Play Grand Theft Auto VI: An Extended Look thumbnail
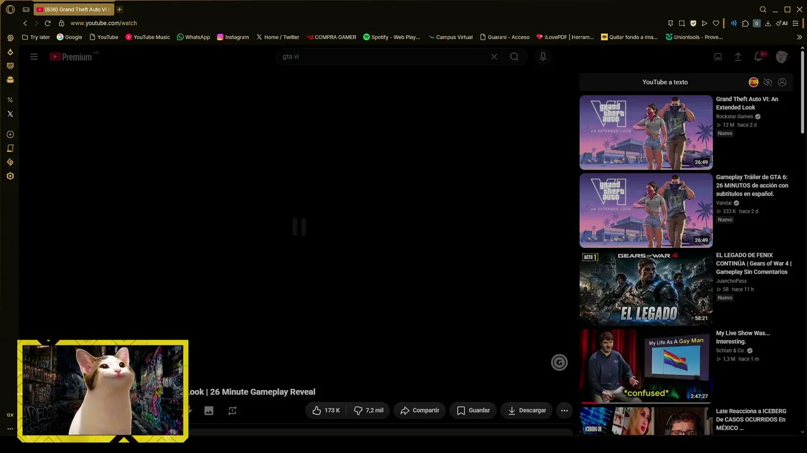This screenshot has height=453, width=807. 646,132
